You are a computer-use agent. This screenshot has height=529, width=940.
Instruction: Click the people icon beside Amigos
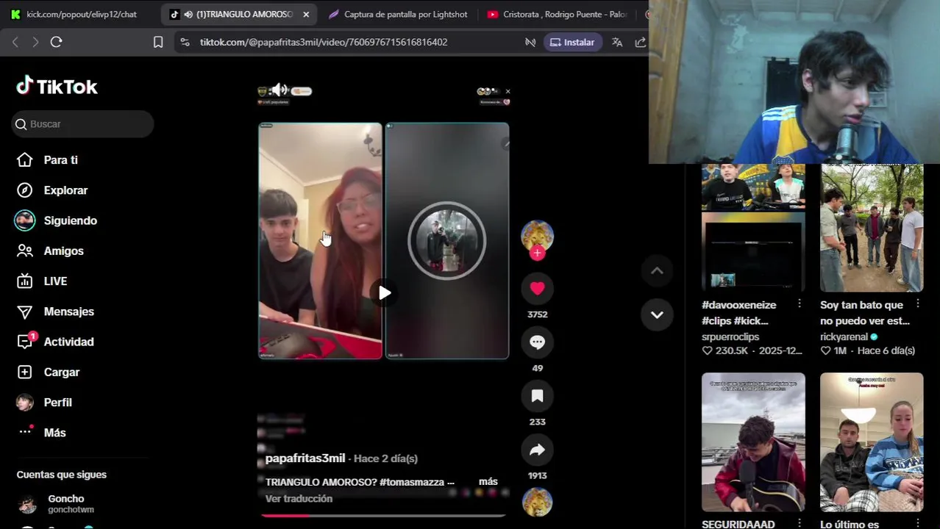[25, 251]
